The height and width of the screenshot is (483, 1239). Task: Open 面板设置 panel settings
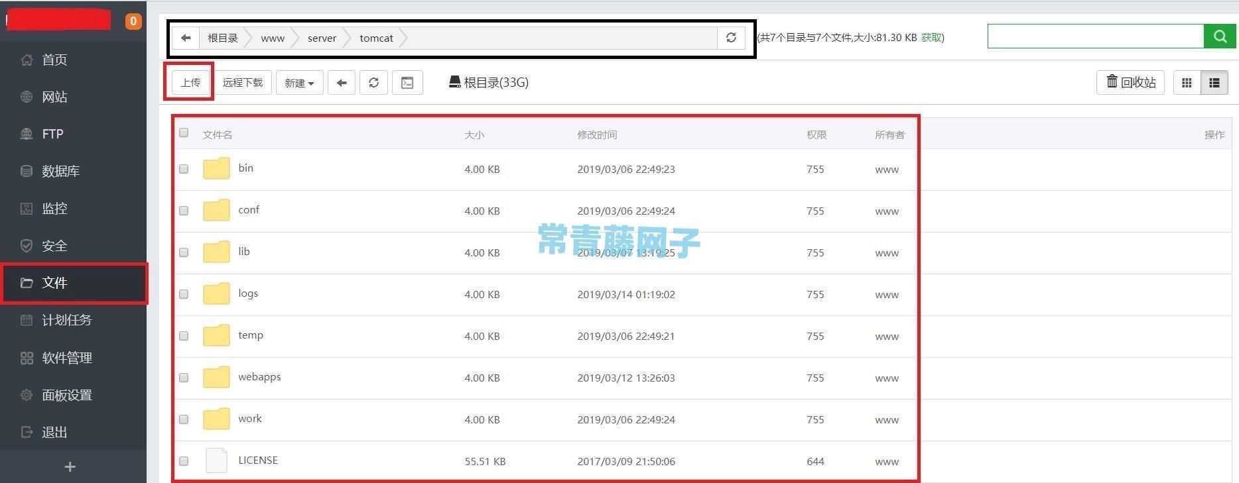[x=73, y=395]
